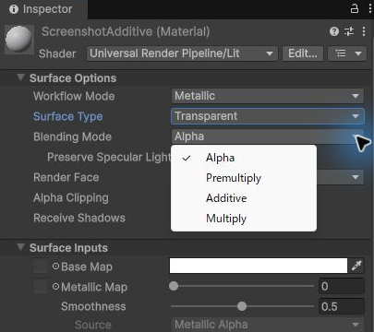Collapse the Surface Options section
Image resolution: width=374 pixels, height=332 pixels.
[20, 77]
